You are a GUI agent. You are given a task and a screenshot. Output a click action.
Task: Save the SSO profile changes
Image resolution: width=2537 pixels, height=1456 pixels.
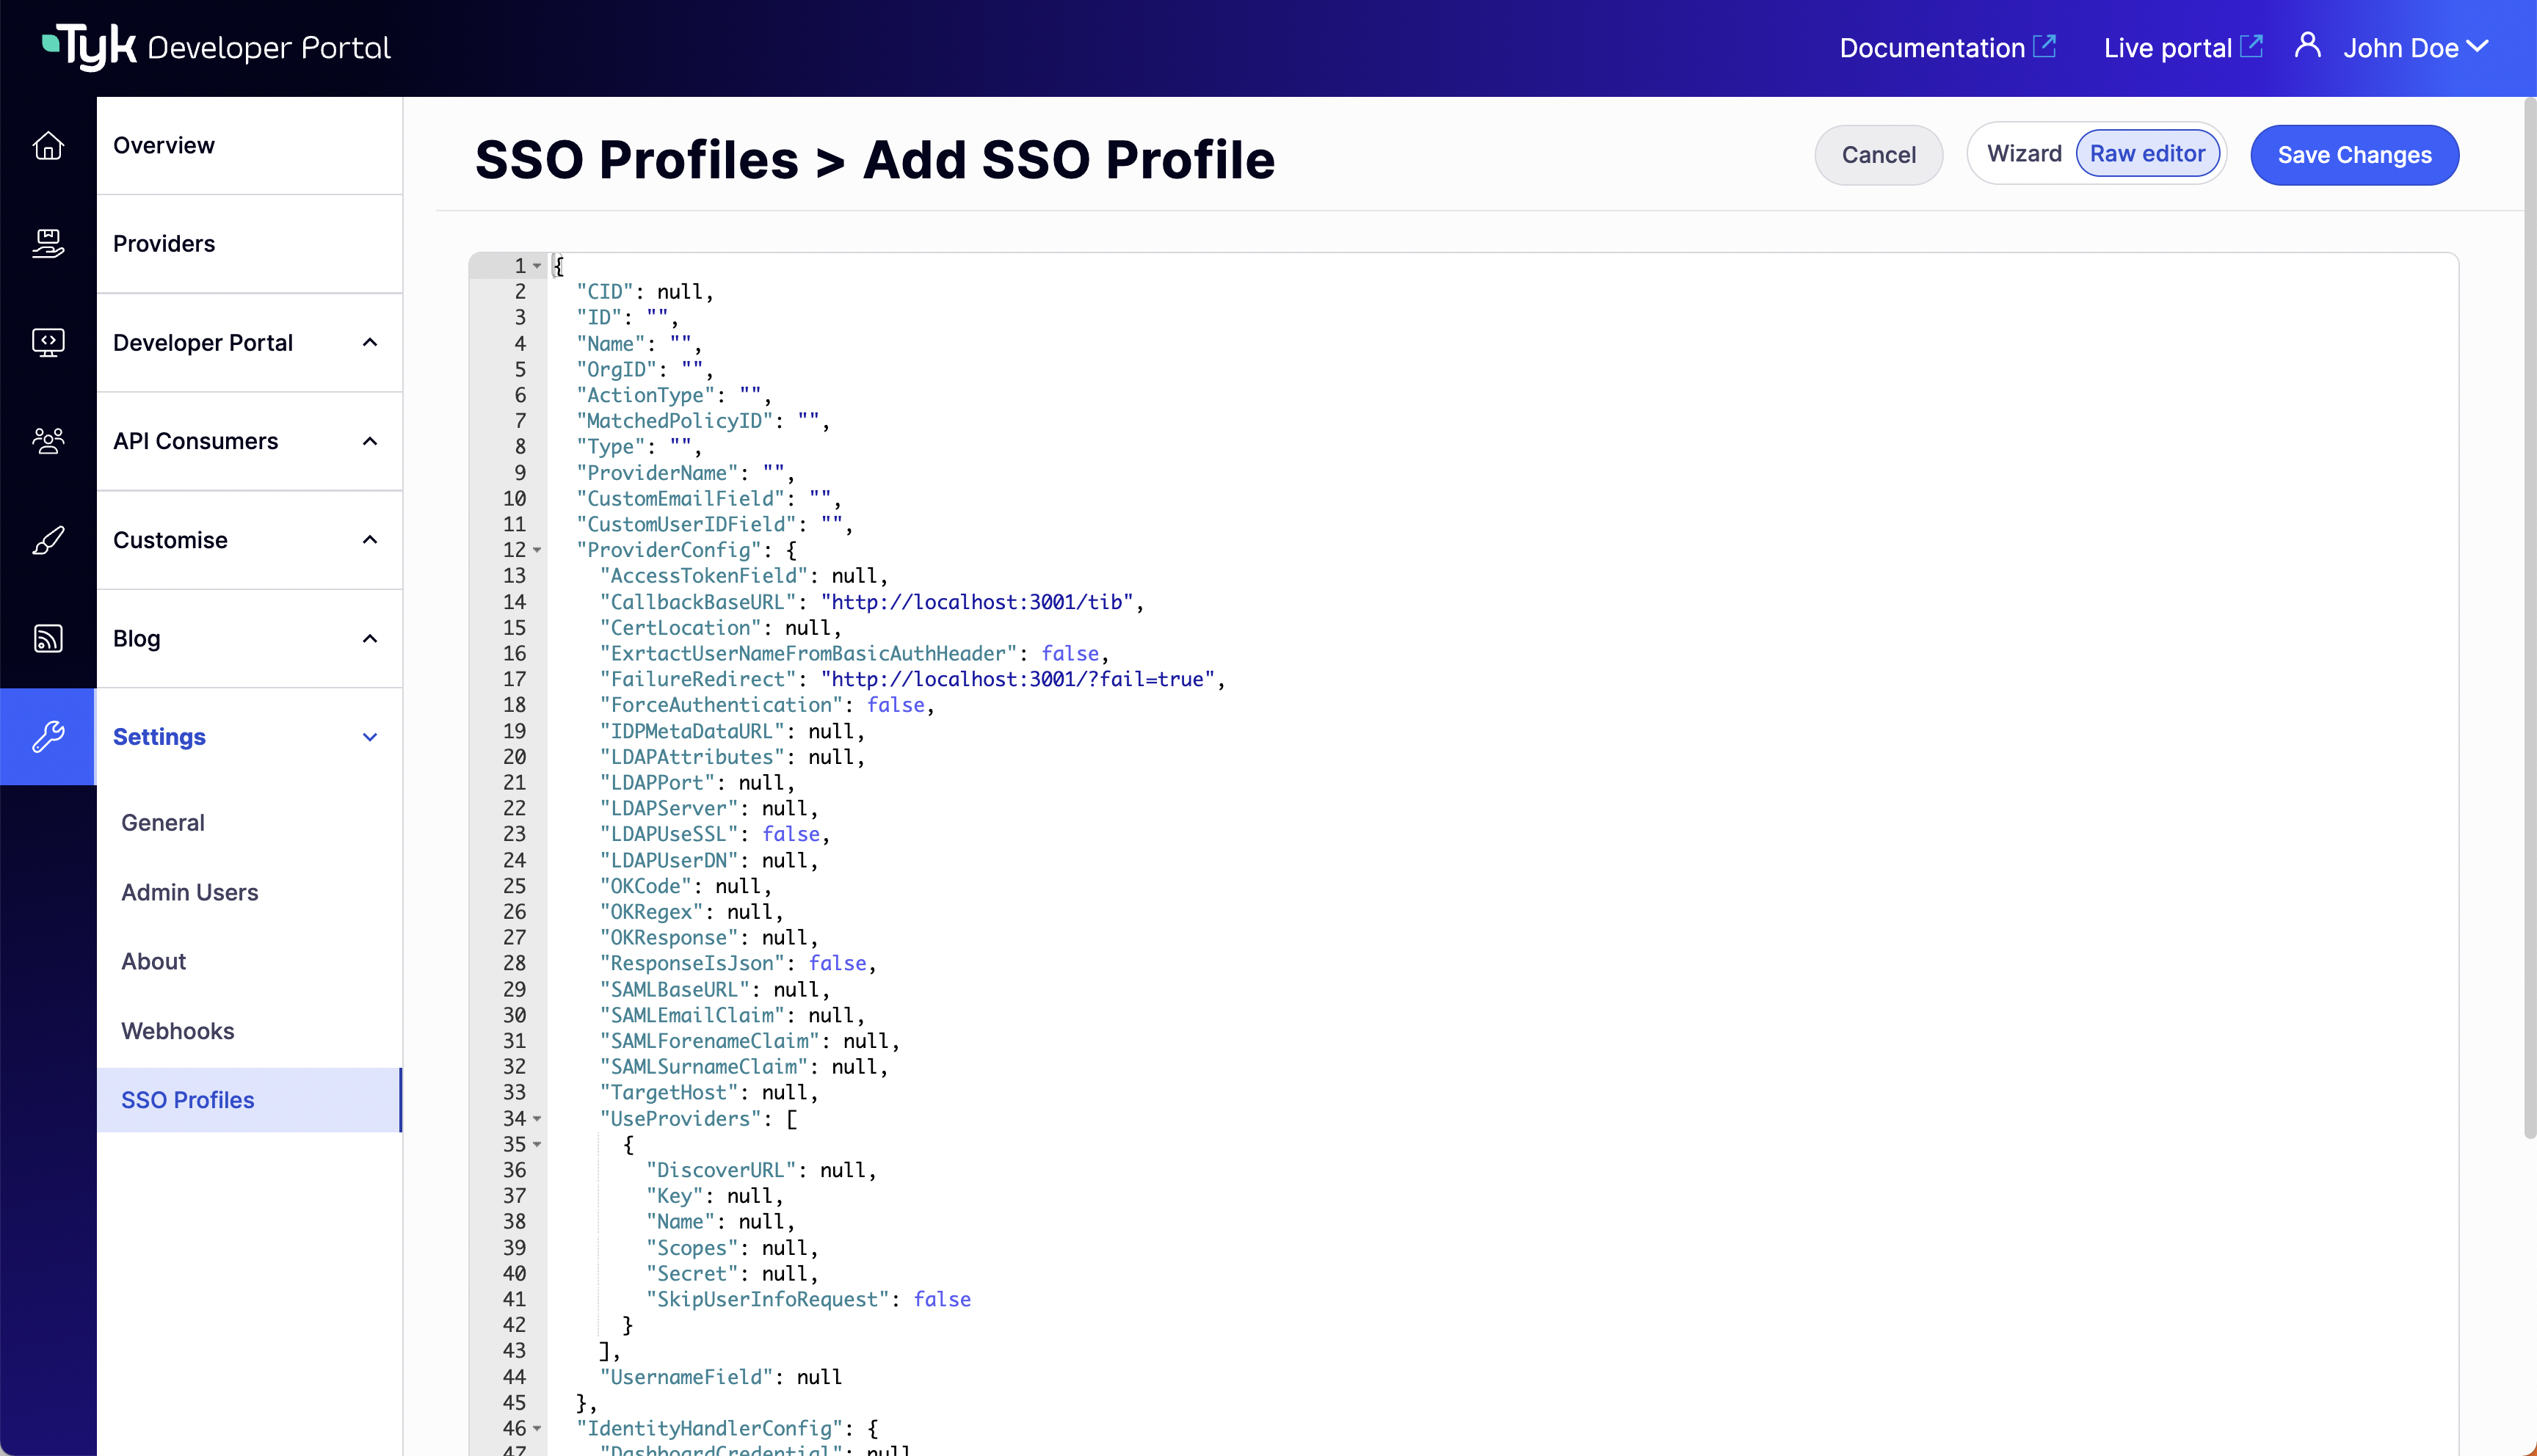click(x=2354, y=154)
